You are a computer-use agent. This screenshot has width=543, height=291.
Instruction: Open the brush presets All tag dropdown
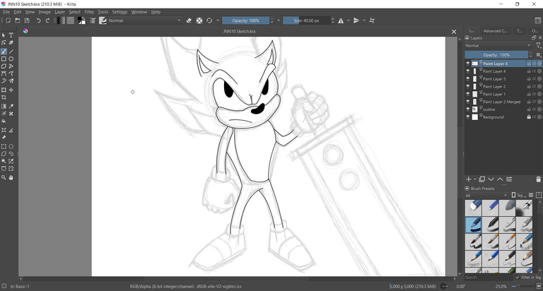pos(486,196)
